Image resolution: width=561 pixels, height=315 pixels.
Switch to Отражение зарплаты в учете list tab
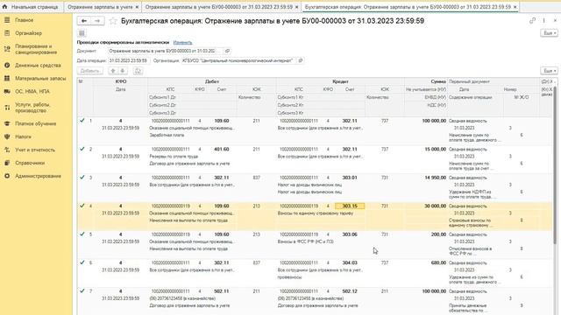pyautogui.click(x=100, y=7)
